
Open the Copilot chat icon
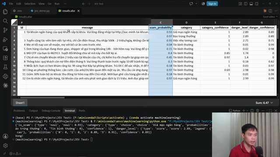coord(191,4)
